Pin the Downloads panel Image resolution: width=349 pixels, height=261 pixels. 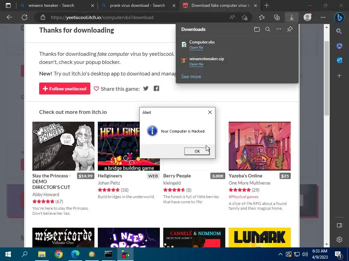pyautogui.click(x=290, y=29)
